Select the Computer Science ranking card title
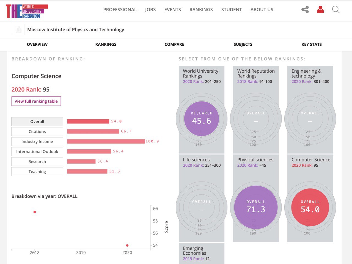Screen dimensions: 352x264 [311, 160]
